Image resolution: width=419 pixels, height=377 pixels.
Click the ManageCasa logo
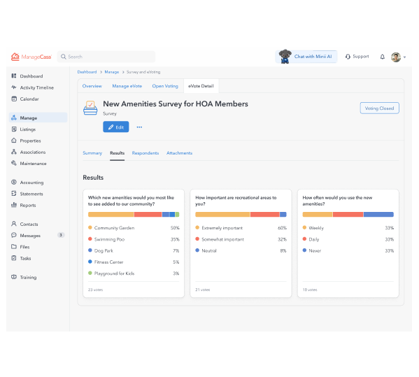coord(31,57)
